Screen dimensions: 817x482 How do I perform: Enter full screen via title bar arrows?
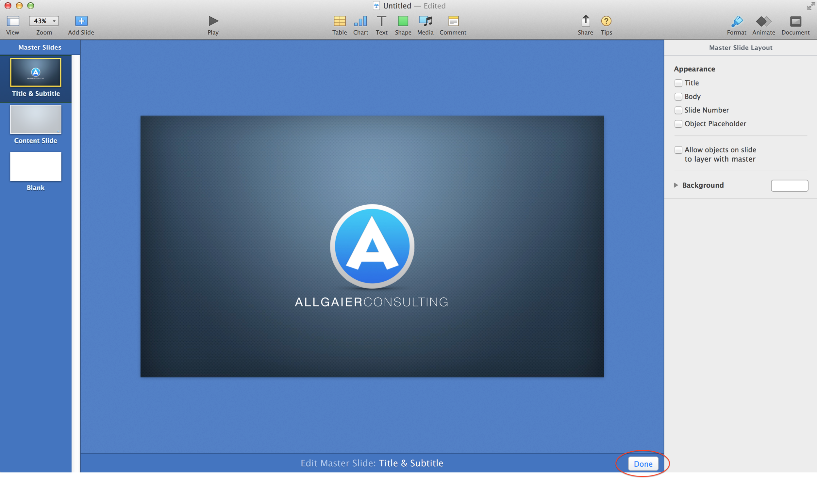tap(811, 6)
